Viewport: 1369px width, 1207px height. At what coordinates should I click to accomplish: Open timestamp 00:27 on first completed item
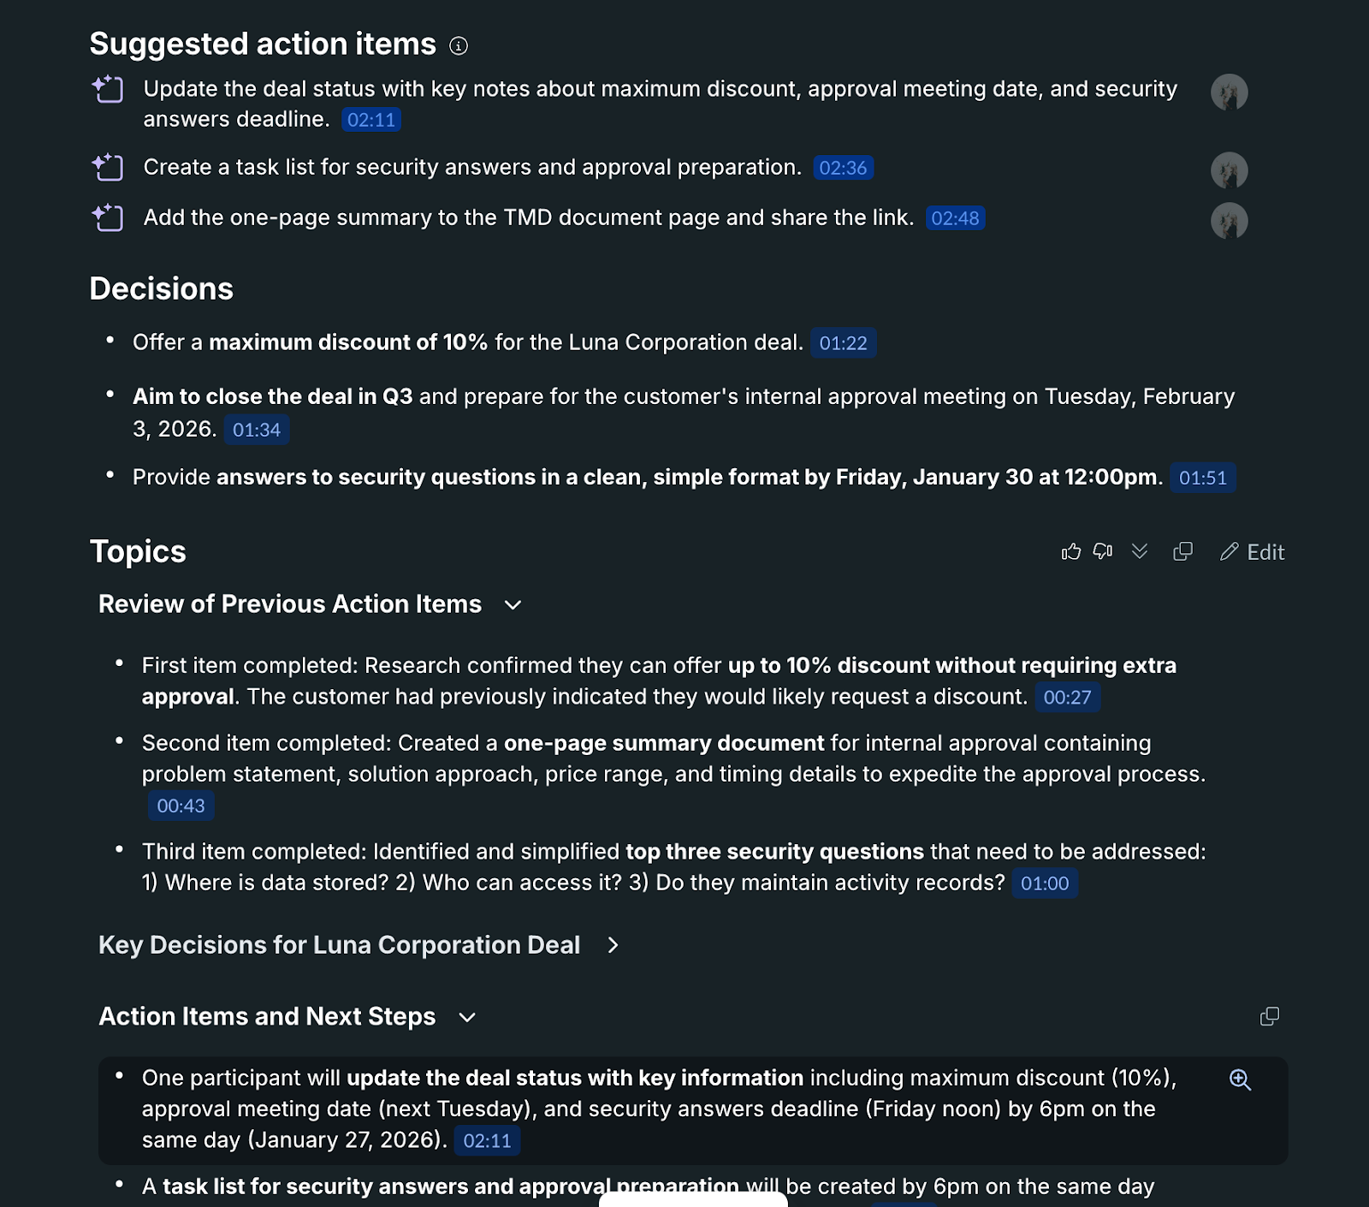point(1068,698)
